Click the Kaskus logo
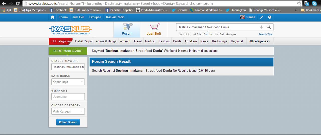The width and height of the screenshot is (321, 135). (x=70, y=30)
